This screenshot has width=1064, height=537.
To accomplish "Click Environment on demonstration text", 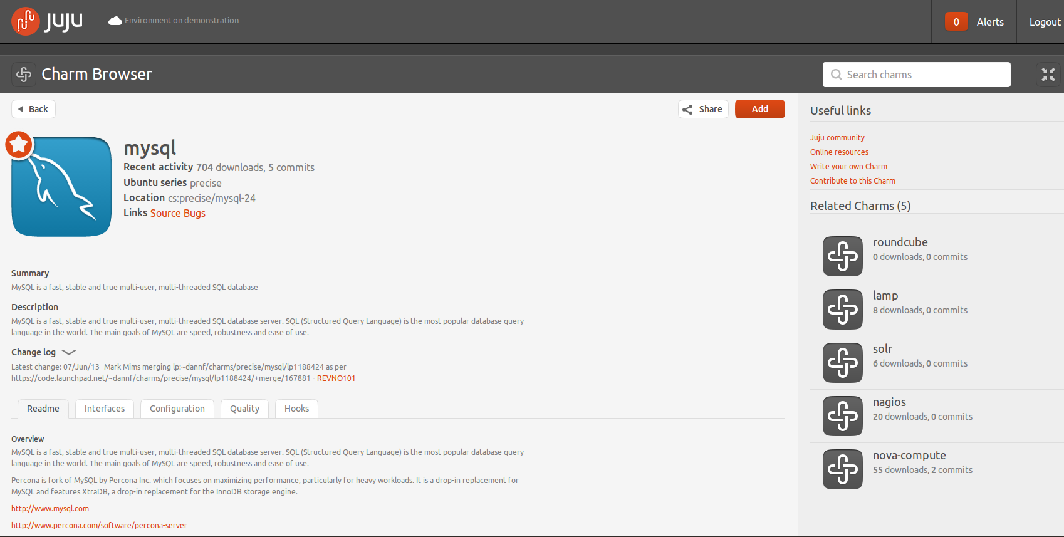I will click(182, 21).
